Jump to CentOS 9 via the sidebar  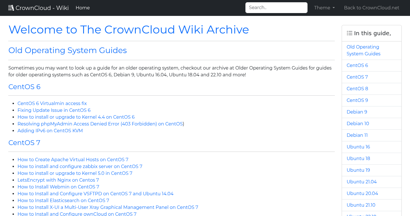click(357, 100)
